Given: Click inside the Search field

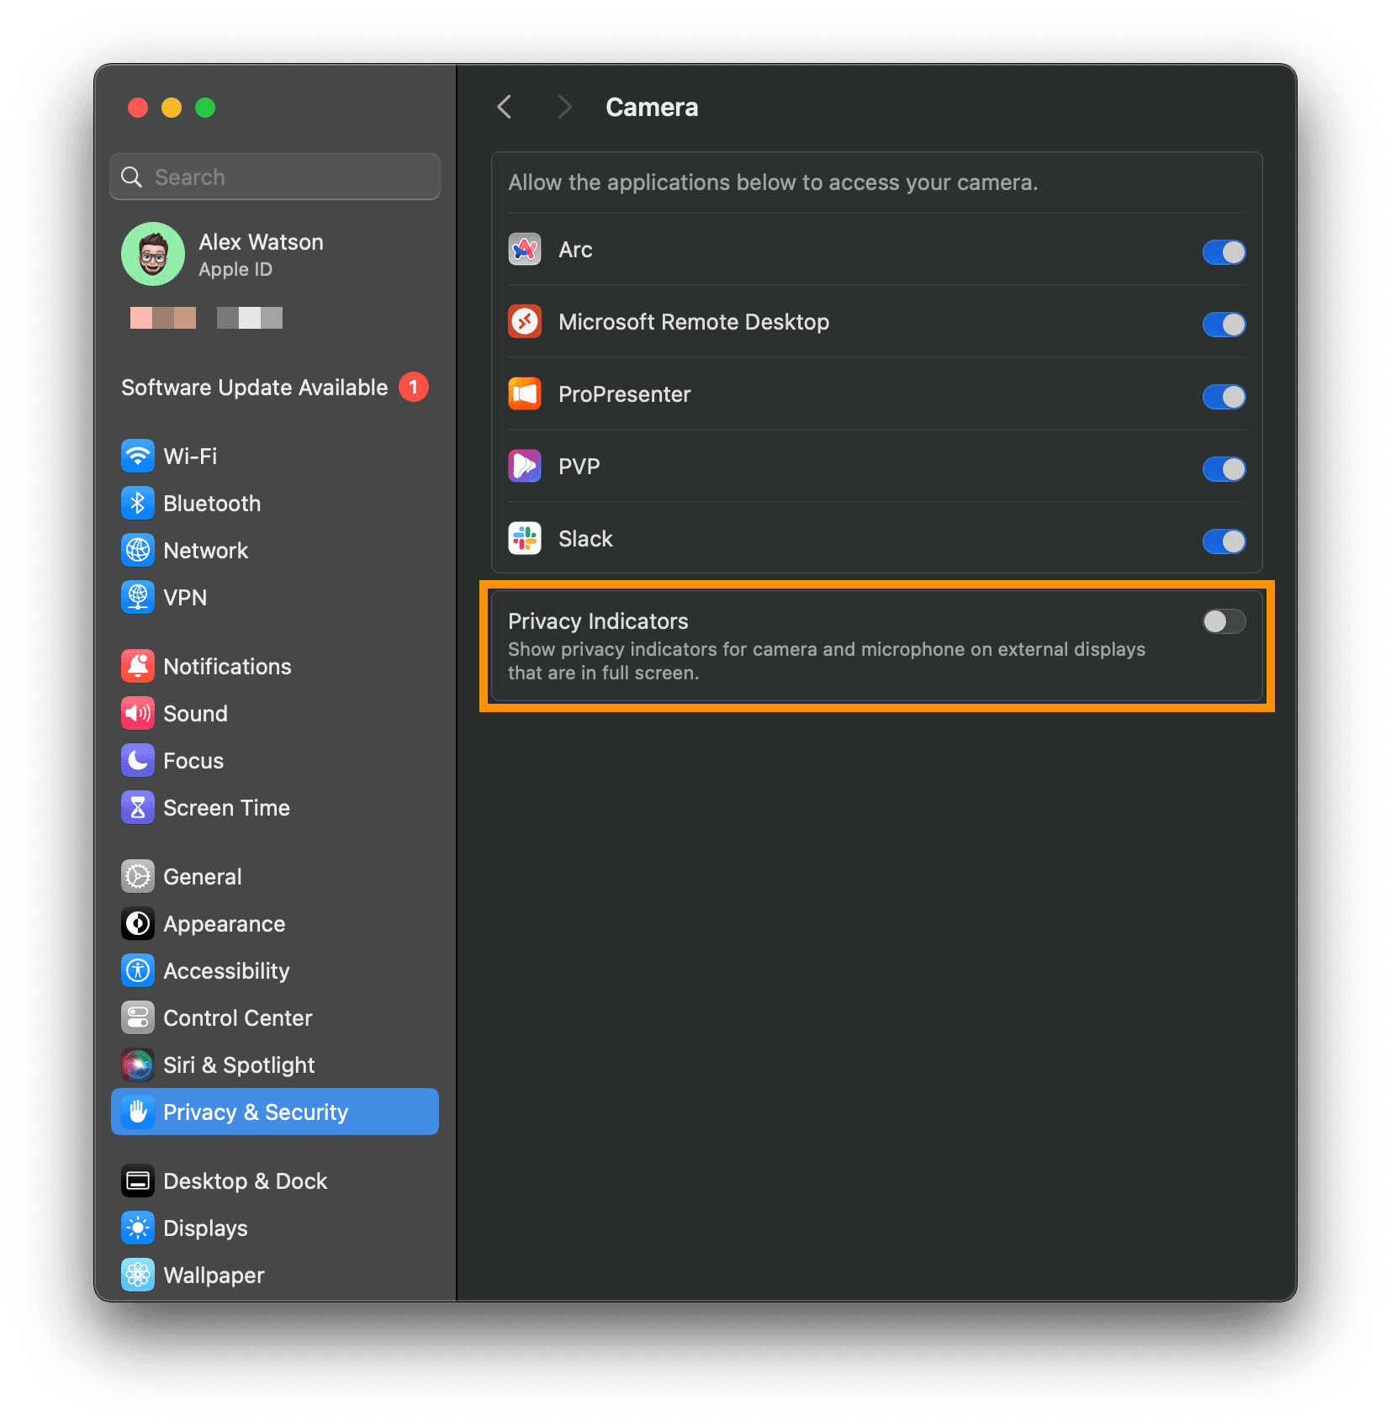Looking at the screenshot, I should click(x=275, y=177).
